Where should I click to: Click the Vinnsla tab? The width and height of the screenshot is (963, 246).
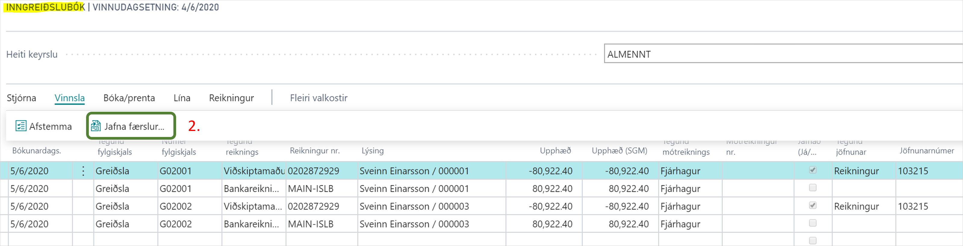70,98
